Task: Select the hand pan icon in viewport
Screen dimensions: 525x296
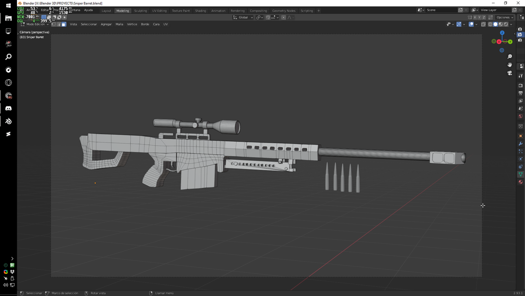Action: pyautogui.click(x=509, y=64)
